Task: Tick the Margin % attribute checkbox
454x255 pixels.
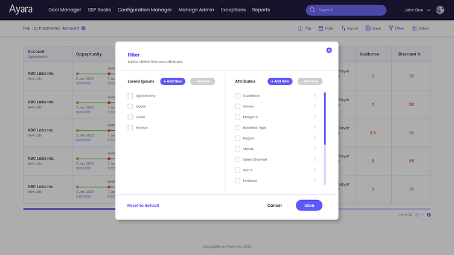Action: (238, 117)
